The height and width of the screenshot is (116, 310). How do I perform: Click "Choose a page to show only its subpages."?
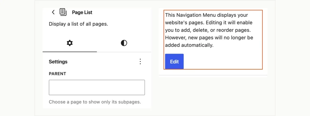(95, 102)
